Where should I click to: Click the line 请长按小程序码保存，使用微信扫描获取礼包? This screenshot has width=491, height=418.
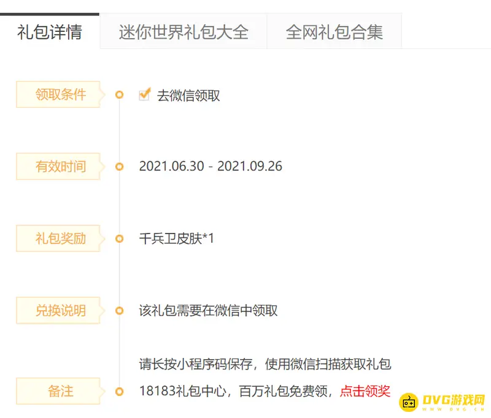click(265, 364)
